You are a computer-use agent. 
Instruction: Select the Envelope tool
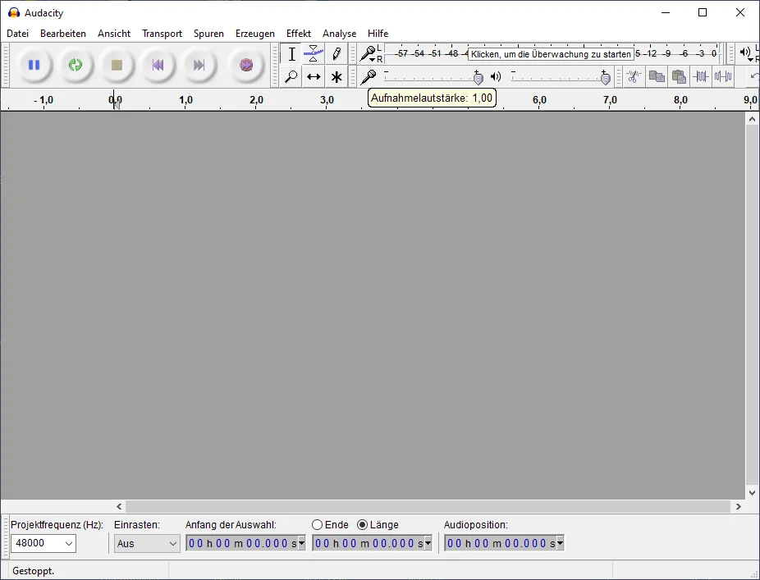314,54
